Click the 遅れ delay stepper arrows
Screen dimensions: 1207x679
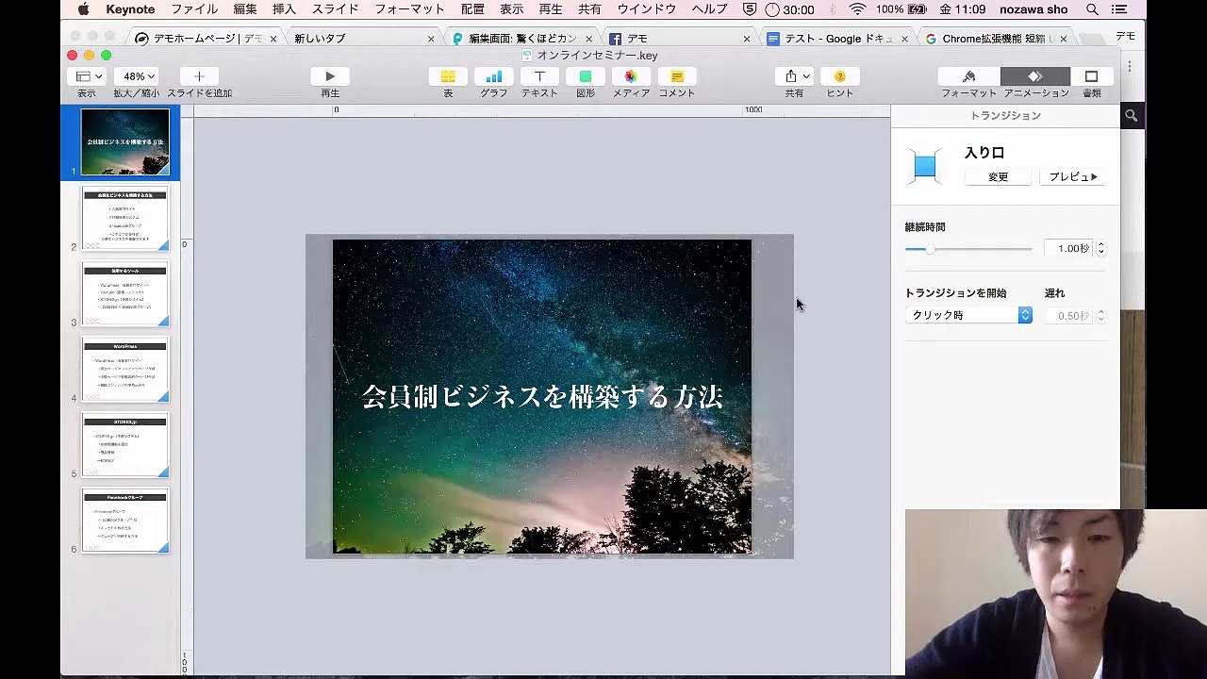(1100, 316)
